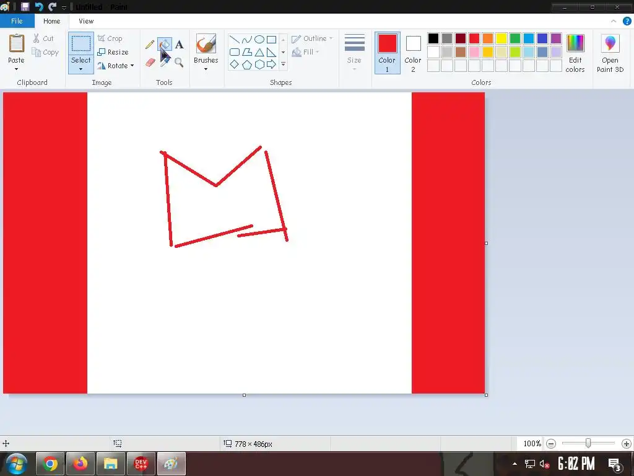Switch to the Home tab

[x=52, y=21]
